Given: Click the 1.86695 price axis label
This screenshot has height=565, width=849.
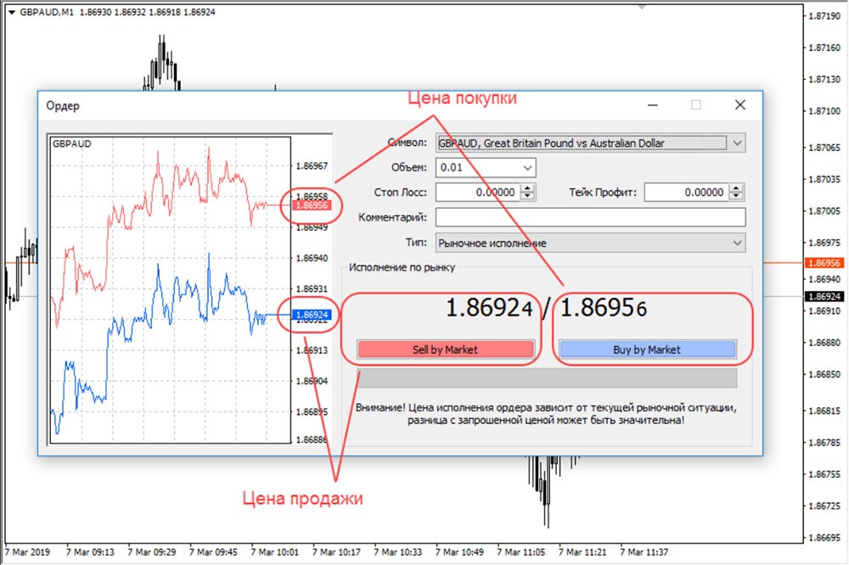Looking at the screenshot, I should click(824, 537).
